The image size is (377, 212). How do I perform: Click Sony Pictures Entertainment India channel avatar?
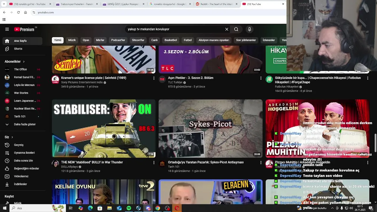click(55, 79)
